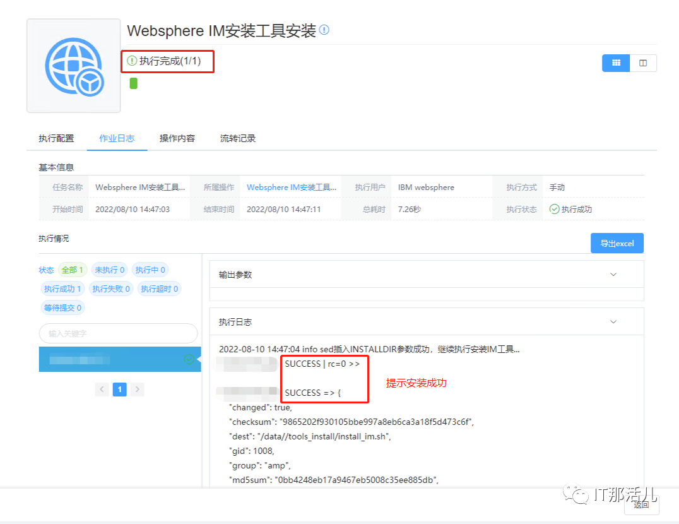Click the 执行完成(1/1) status icon
Screen dimensions: 679x524
click(x=132, y=61)
